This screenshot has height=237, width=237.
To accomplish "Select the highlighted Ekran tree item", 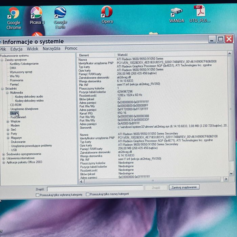I will pyautogui.click(x=14, y=113).
